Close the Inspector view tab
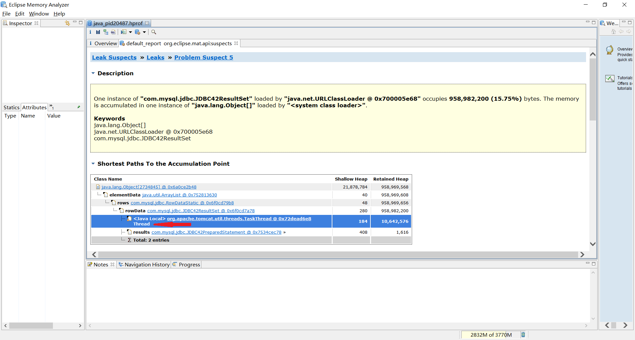The width and height of the screenshot is (635, 340). [x=36, y=23]
